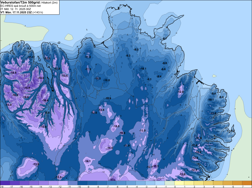Viewport: 252px width, 188px height.
Task: Click the title 'Veðurstofan/T2m 500grid' in header
Action: coord(21,3)
